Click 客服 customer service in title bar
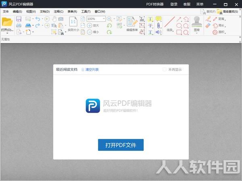This screenshot has width=242, height=181. click(x=187, y=4)
